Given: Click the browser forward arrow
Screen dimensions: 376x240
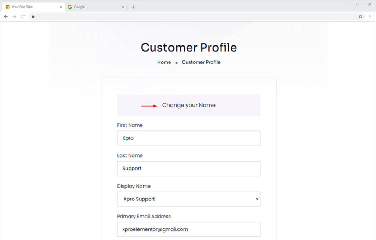Looking at the screenshot, I should click(x=14, y=16).
